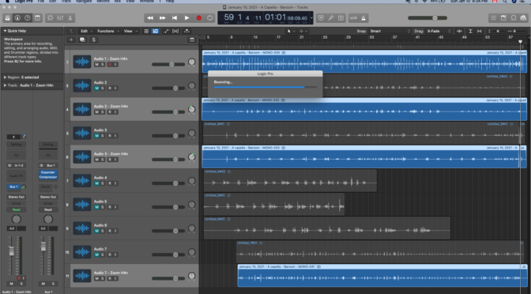Click the Bus 1 send slot
The width and height of the screenshot is (531, 294).
[x=13, y=187]
